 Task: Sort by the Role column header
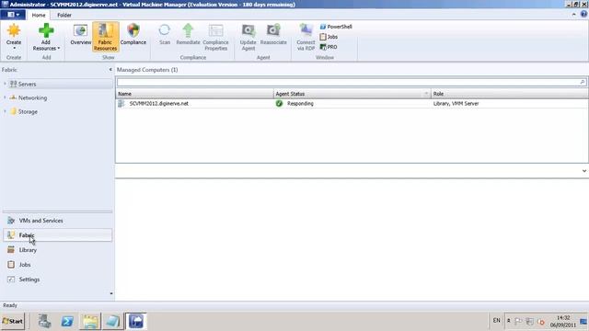pyautogui.click(x=510, y=94)
